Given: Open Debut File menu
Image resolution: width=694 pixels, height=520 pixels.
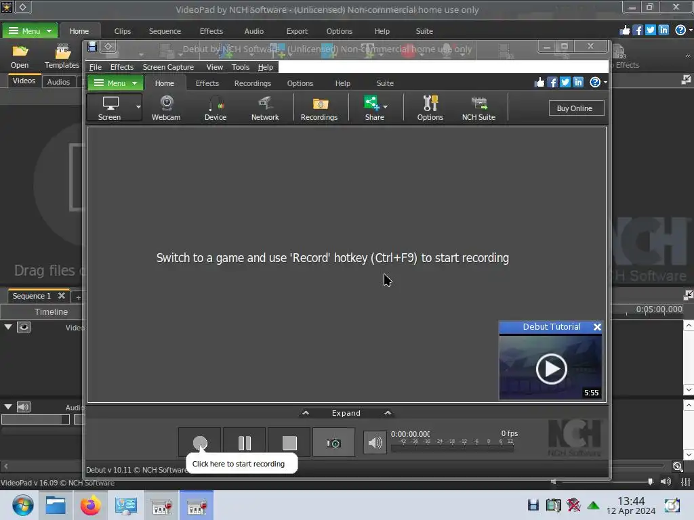Looking at the screenshot, I should tap(95, 67).
